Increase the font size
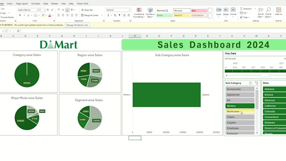 pos(48,10)
